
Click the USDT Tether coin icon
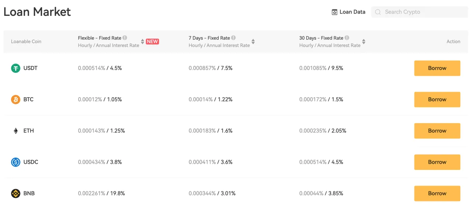click(15, 68)
